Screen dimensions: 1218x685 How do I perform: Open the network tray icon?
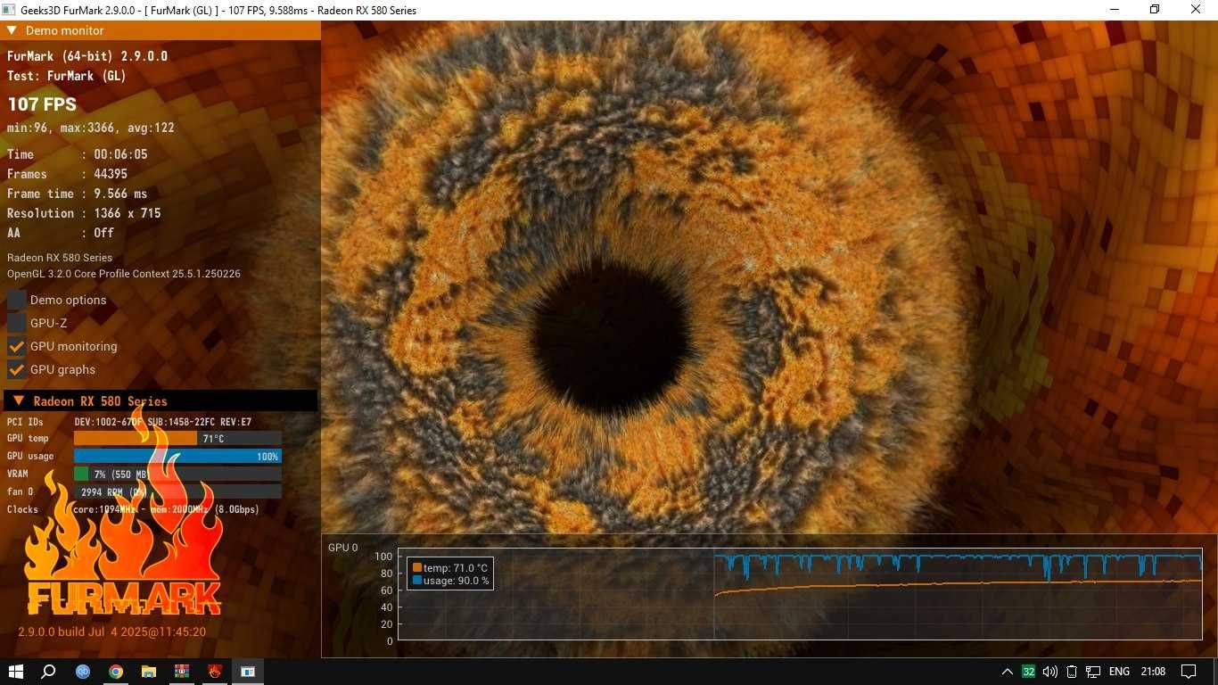[1093, 672]
